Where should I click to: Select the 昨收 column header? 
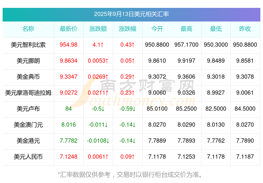pyautogui.click(x=245, y=29)
